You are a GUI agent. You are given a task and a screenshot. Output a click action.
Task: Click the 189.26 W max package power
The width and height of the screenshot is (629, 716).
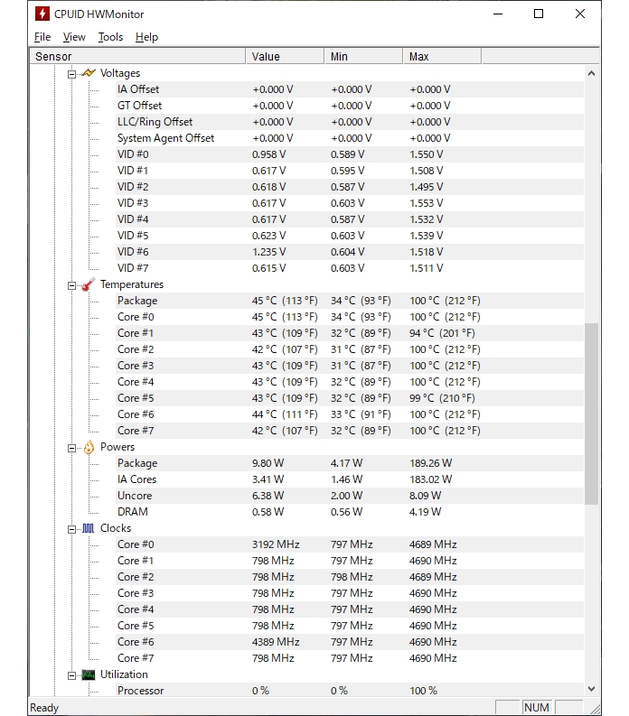[430, 463]
